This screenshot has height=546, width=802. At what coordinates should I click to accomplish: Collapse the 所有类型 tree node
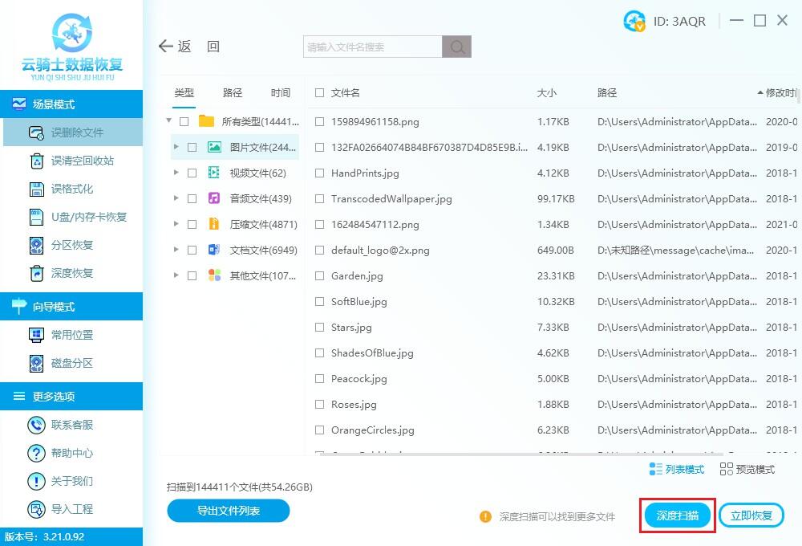click(x=168, y=121)
